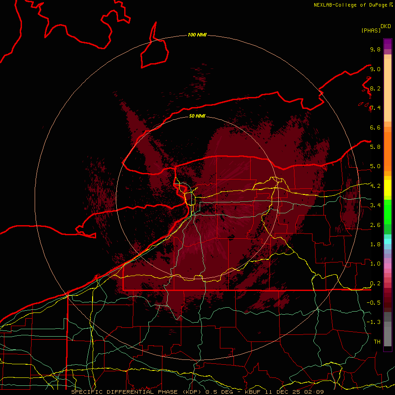Click the 2.6 color scale value

point(375,225)
